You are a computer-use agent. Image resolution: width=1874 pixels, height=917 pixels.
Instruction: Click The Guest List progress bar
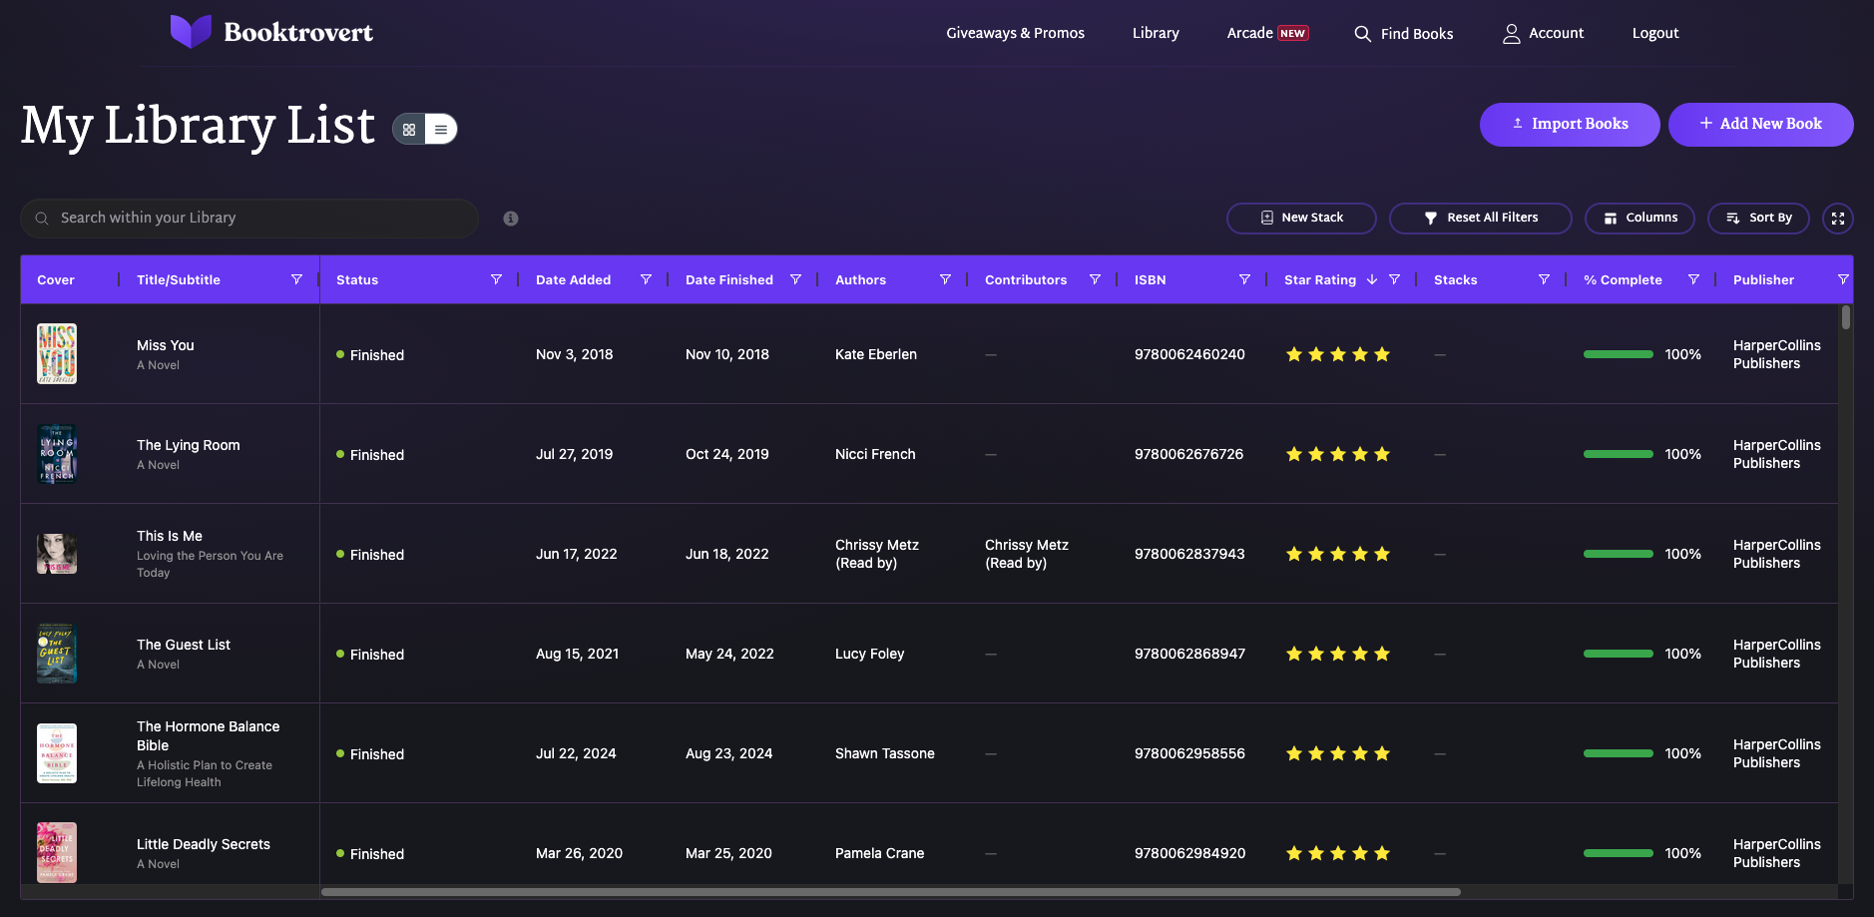[x=1619, y=654]
